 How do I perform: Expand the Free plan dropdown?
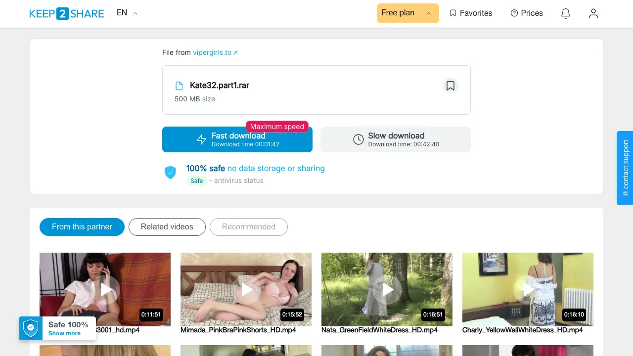pos(408,13)
